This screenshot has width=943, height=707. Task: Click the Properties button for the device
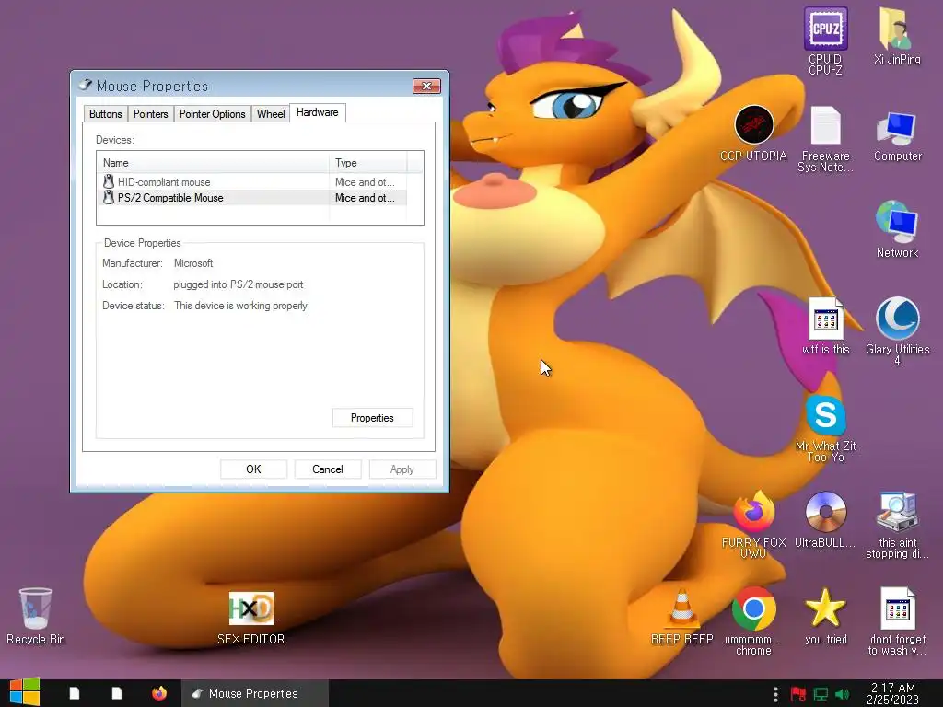(372, 418)
